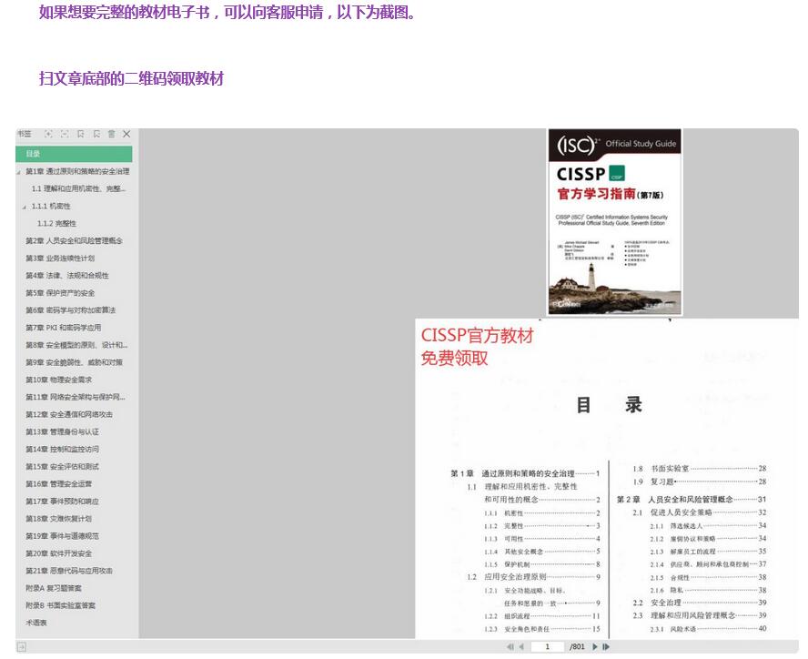Click the add bookmark icon

pos(80,134)
